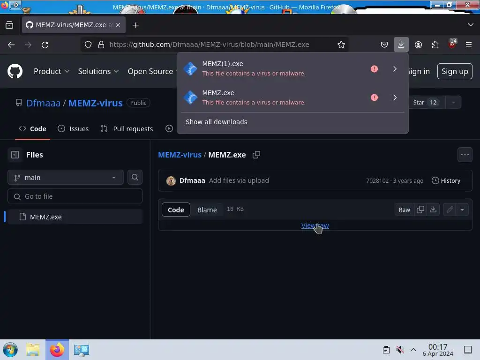
Task: Open the tracking protection shield icon
Action: (88, 45)
